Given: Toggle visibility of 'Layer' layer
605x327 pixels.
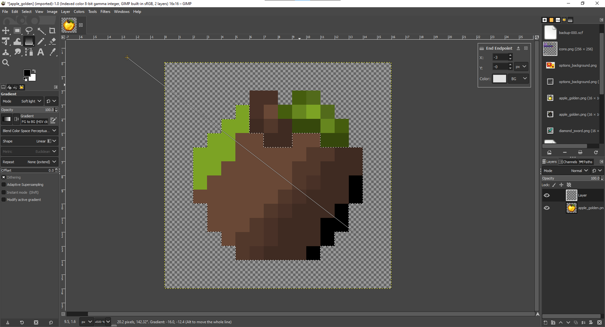Looking at the screenshot, I should 547,195.
